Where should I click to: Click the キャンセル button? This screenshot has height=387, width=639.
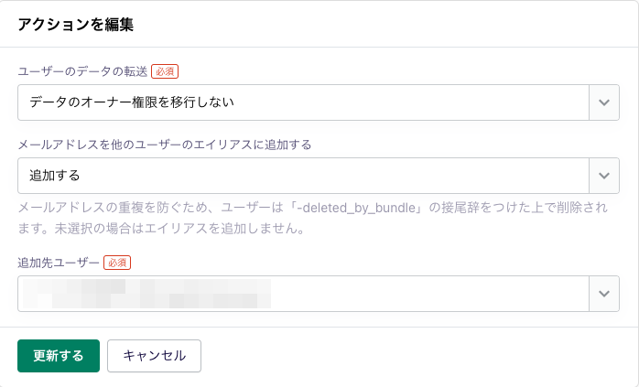click(x=154, y=356)
